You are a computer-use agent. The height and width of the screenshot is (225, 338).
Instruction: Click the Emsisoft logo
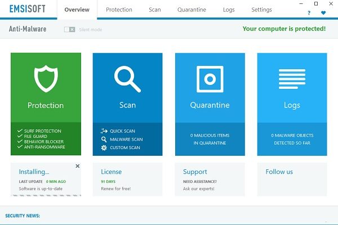point(28,9)
